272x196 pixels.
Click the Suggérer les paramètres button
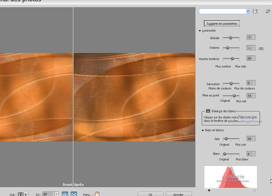(x=222, y=23)
